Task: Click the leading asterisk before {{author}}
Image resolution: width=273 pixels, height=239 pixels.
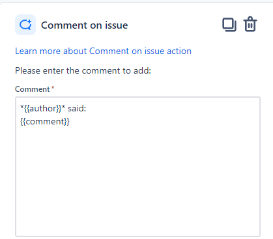Action: [x=22, y=107]
